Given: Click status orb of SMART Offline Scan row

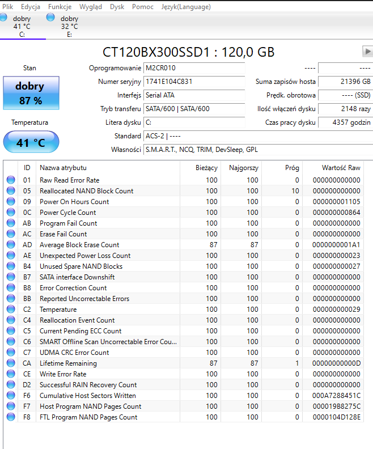Looking at the screenshot, I should (11, 341).
